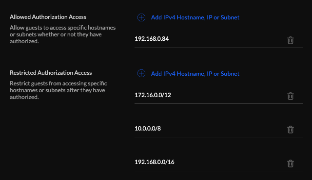Click the underline beneath the 10.0.0.0/8 entry
The height and width of the screenshot is (180, 312).
[218, 137]
